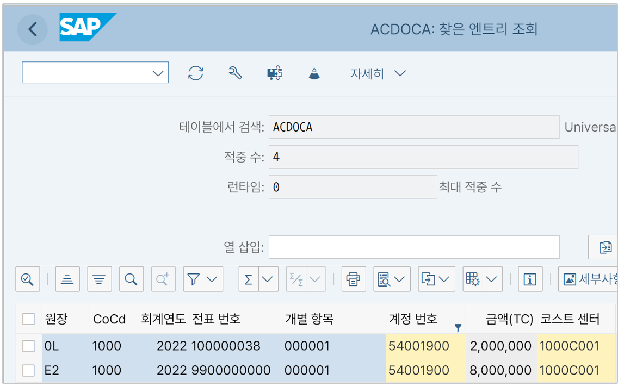
Task: Expand the 자세히 menu
Action: pyautogui.click(x=378, y=73)
